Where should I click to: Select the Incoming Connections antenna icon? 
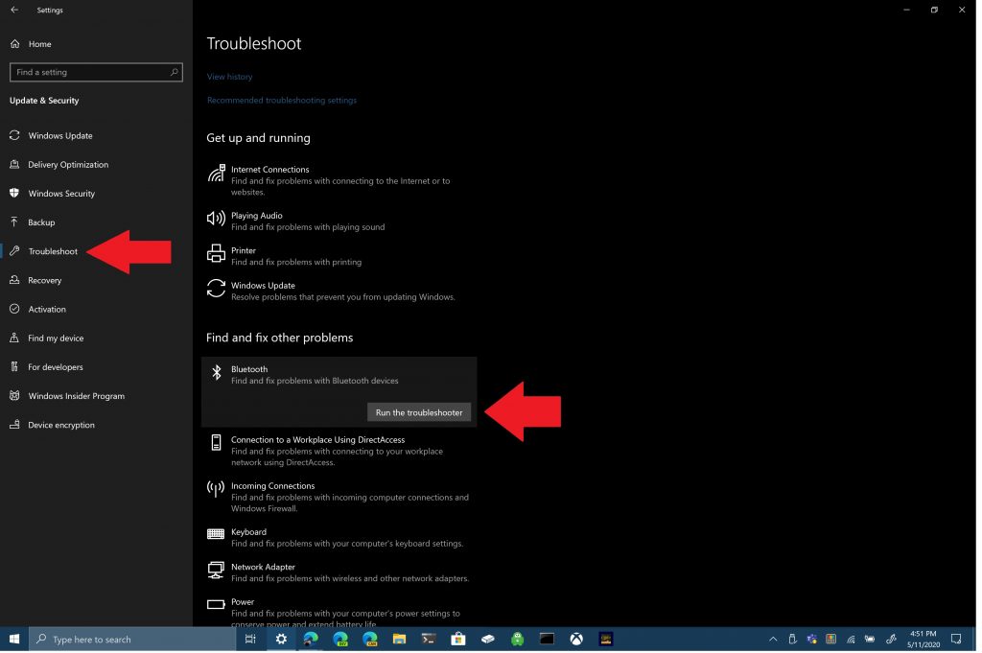(x=217, y=490)
